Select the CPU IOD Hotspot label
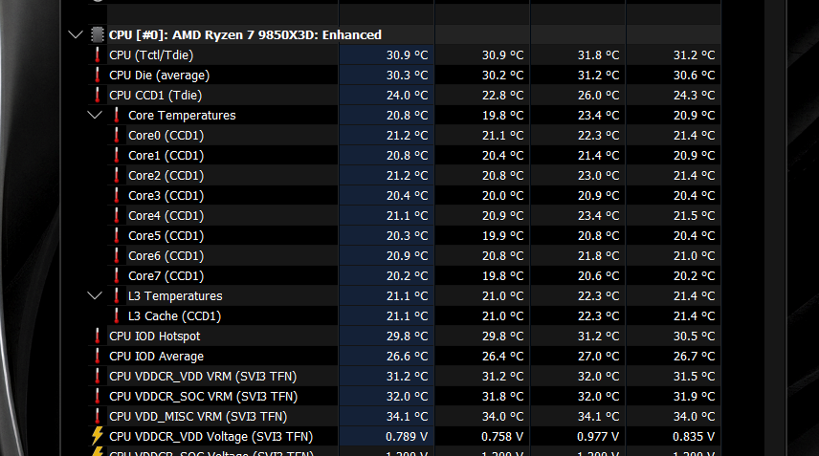This screenshot has height=456, width=819. coord(155,337)
